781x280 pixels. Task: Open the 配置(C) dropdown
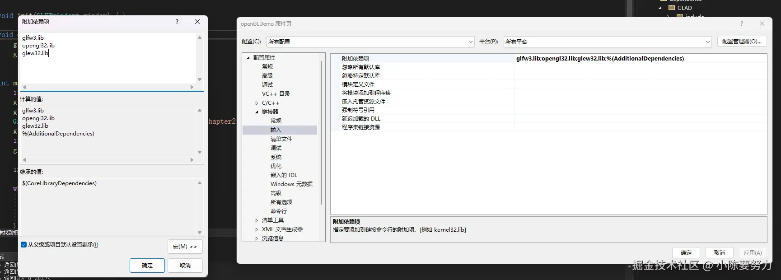pyautogui.click(x=370, y=42)
